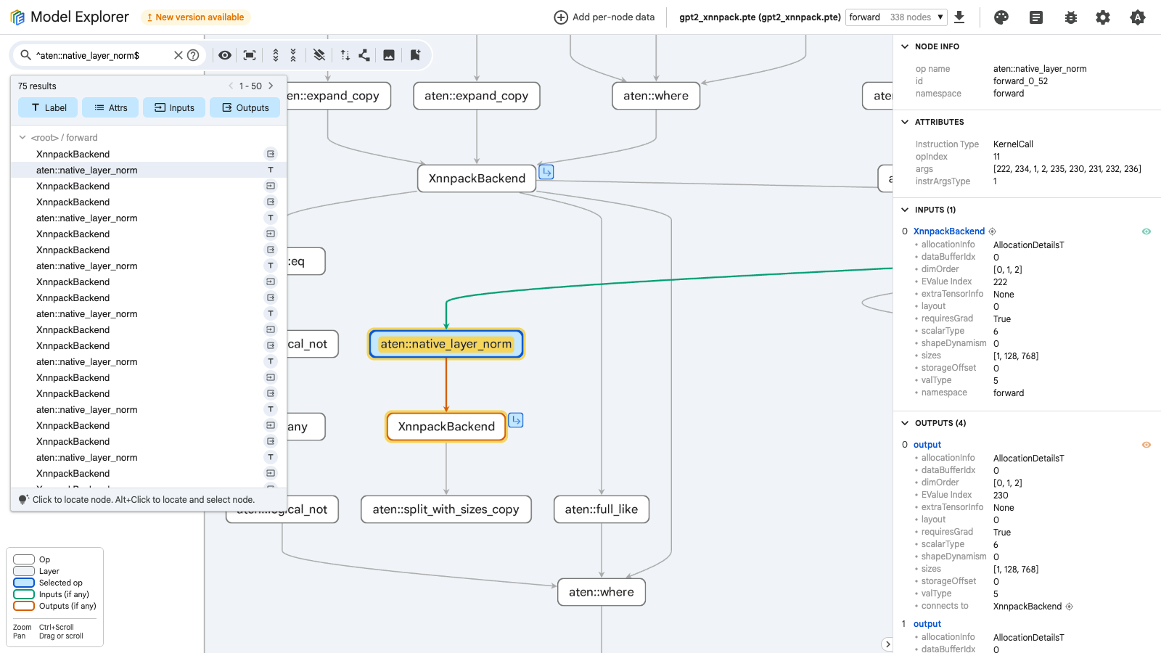Collapse the ATTRIBUTES section

(905, 122)
